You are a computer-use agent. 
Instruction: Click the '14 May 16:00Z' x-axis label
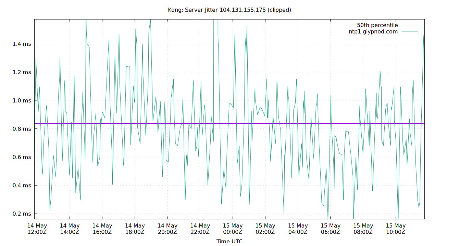[102, 229]
